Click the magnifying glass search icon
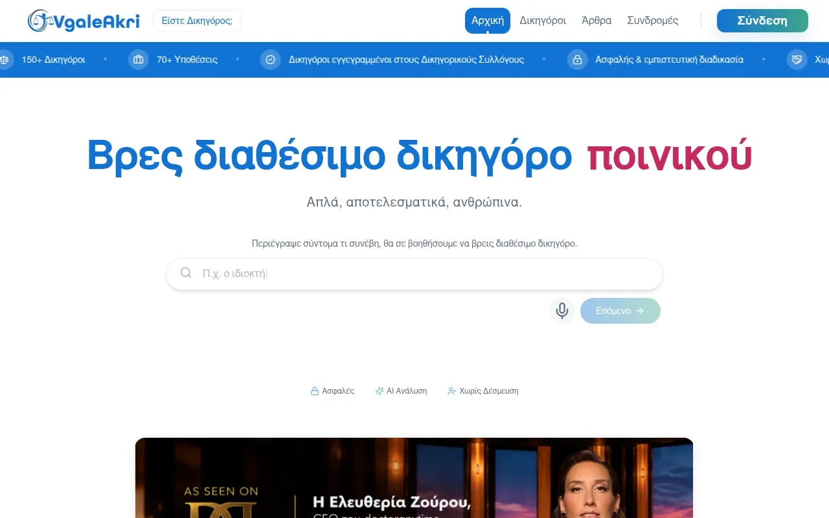 (x=186, y=273)
